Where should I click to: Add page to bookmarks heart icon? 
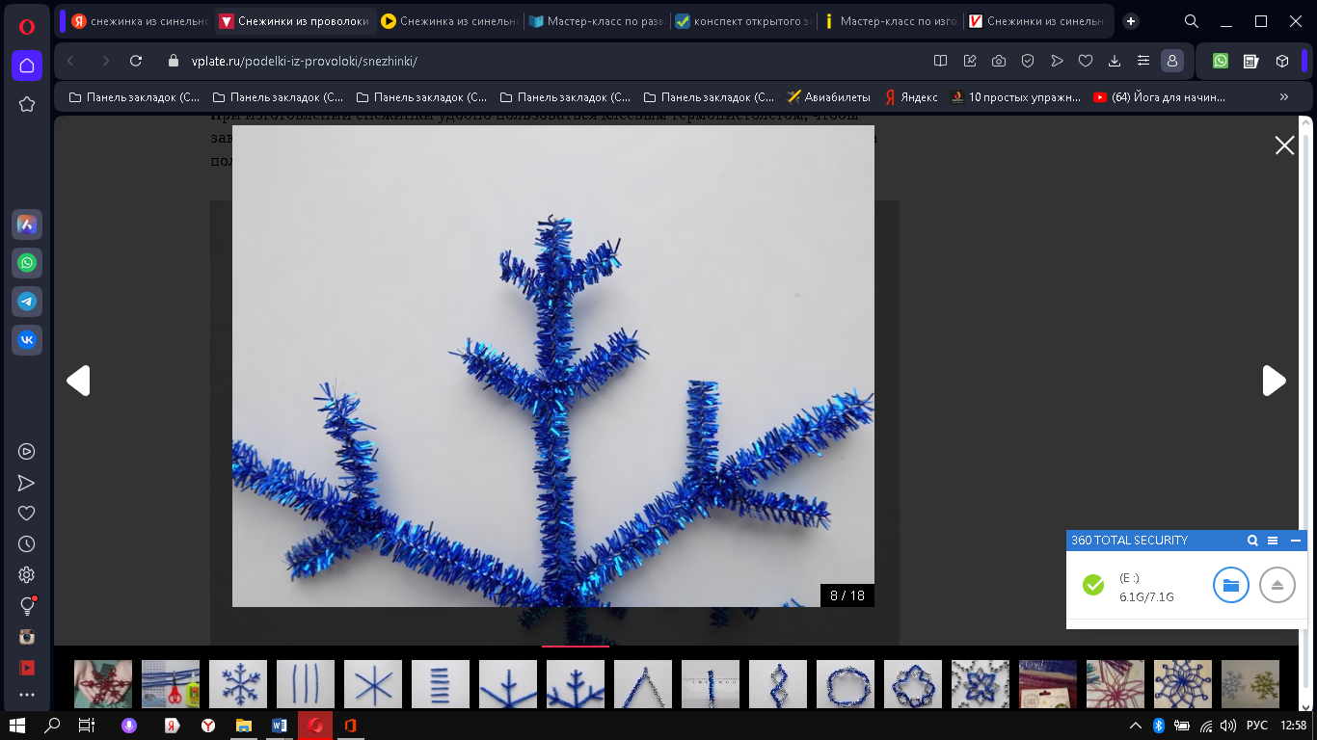[x=1086, y=61]
